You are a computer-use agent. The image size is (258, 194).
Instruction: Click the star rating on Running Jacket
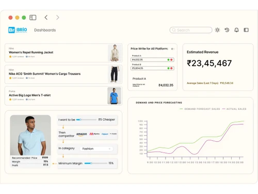10,56
